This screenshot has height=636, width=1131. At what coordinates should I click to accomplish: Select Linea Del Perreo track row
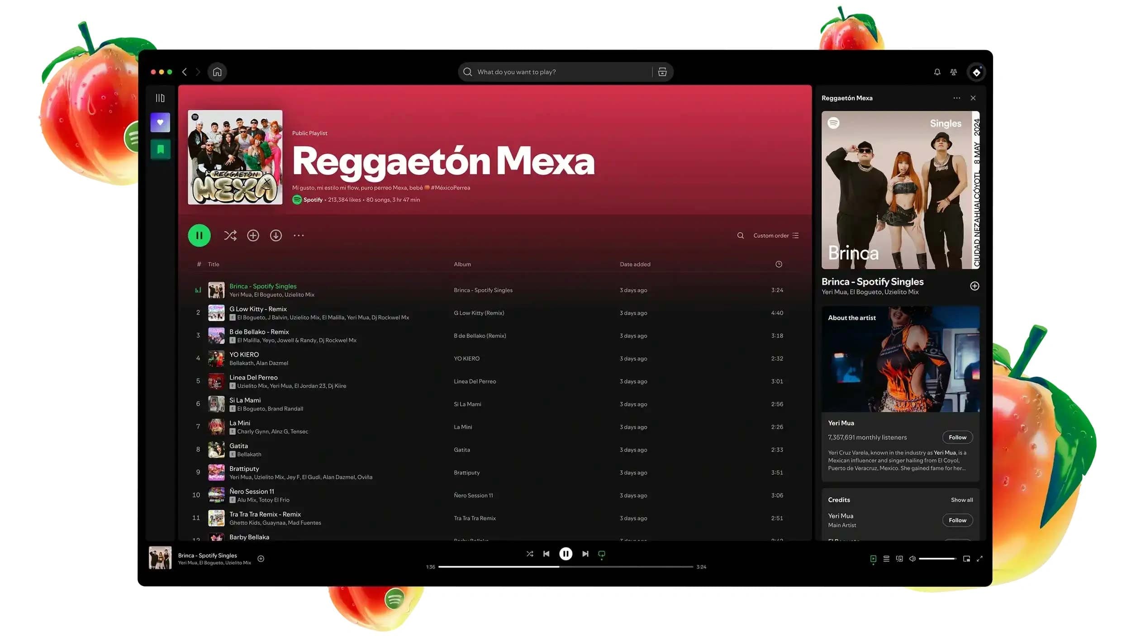click(489, 380)
